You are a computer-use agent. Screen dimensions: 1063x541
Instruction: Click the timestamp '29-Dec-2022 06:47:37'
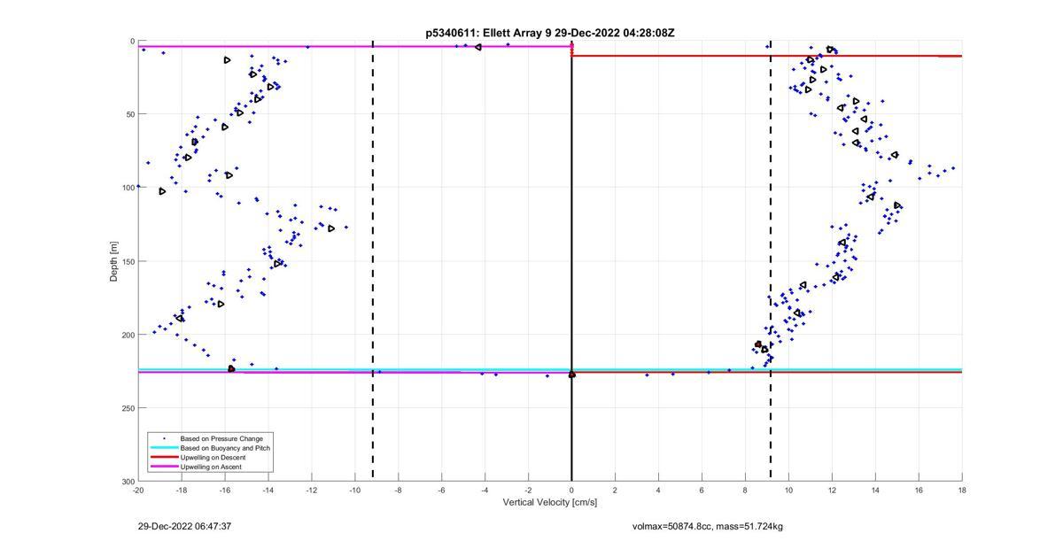(x=184, y=526)
